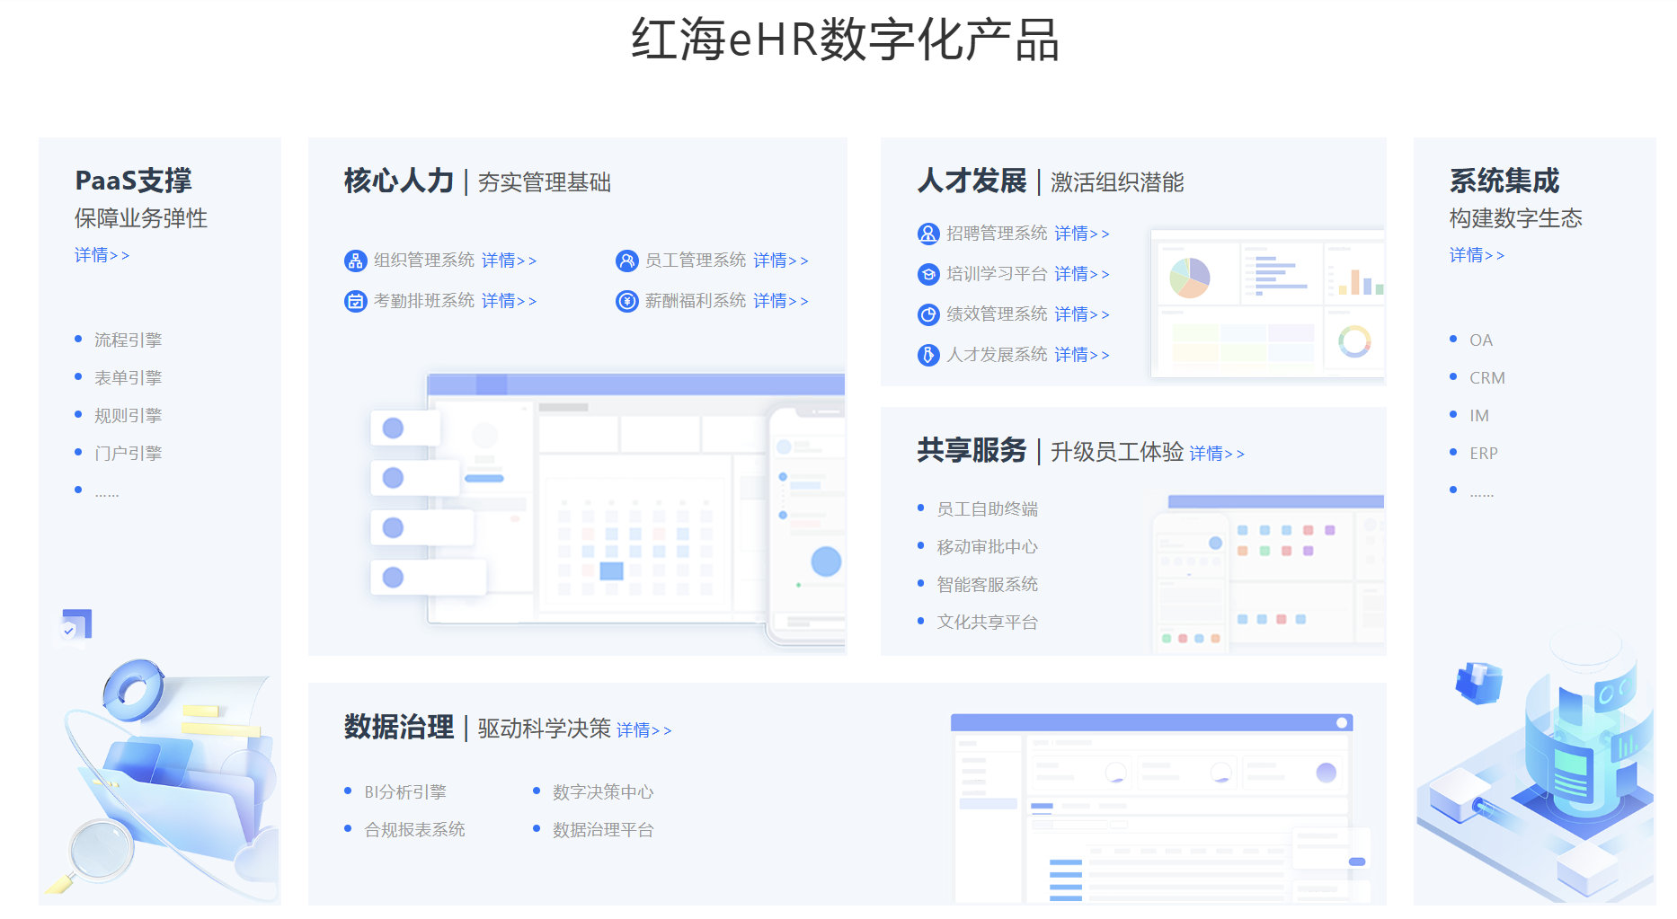This screenshot has width=1677, height=919.
Task: Select the 培训学习平台 icon
Action: click(927, 273)
